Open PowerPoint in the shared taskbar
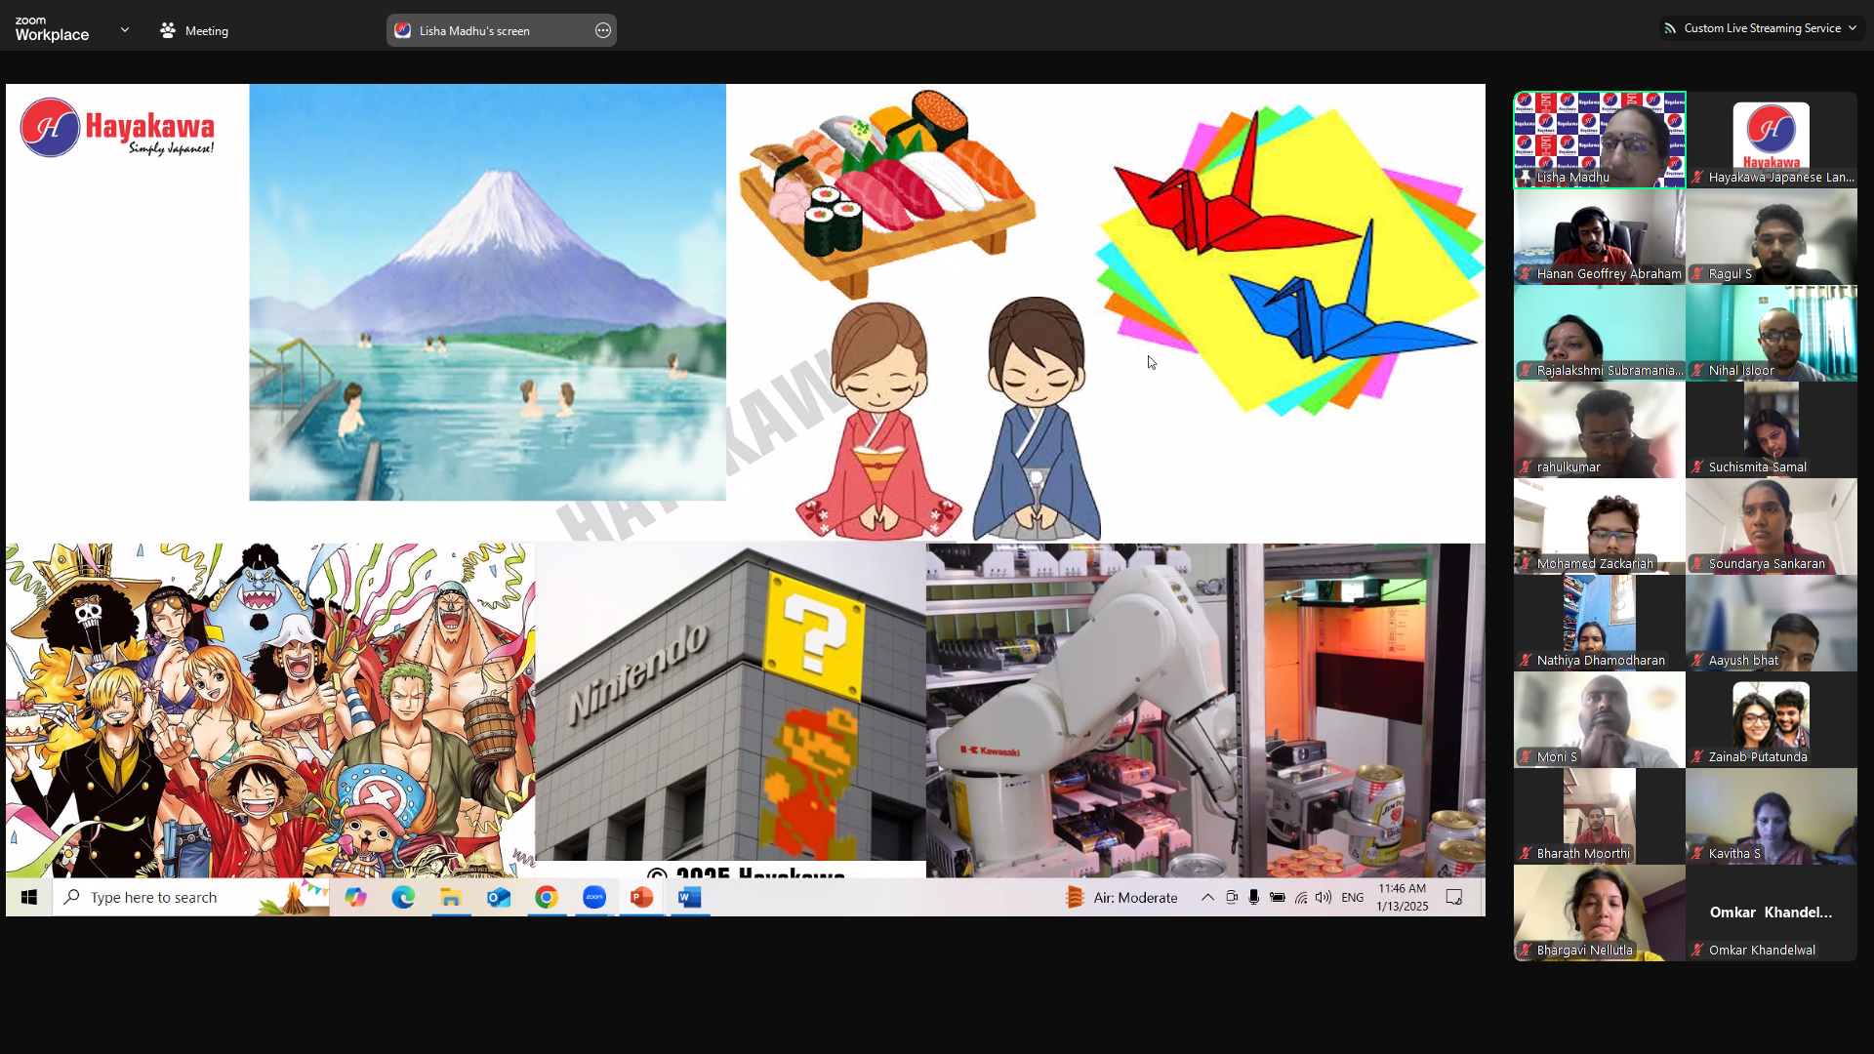The image size is (1874, 1054). [x=642, y=897]
